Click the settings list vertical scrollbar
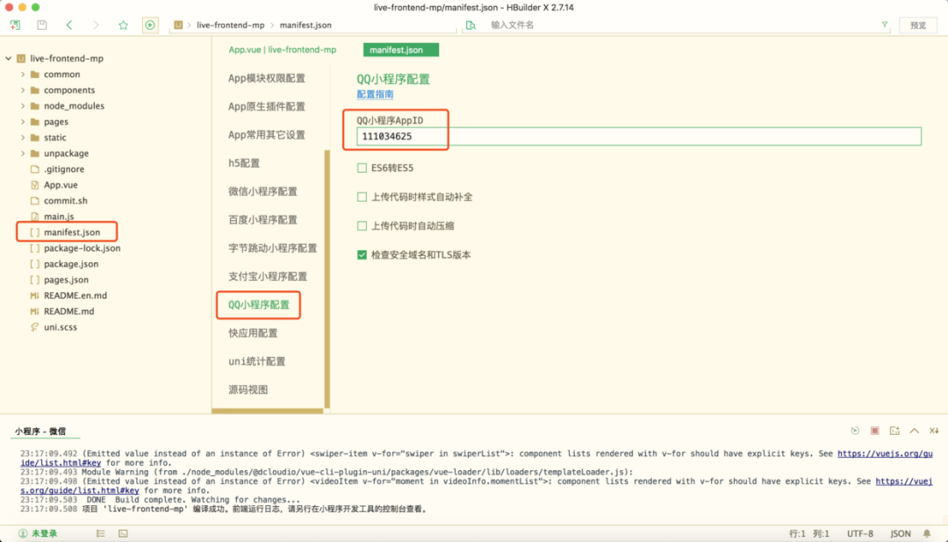This screenshot has height=542, width=948. (x=327, y=279)
